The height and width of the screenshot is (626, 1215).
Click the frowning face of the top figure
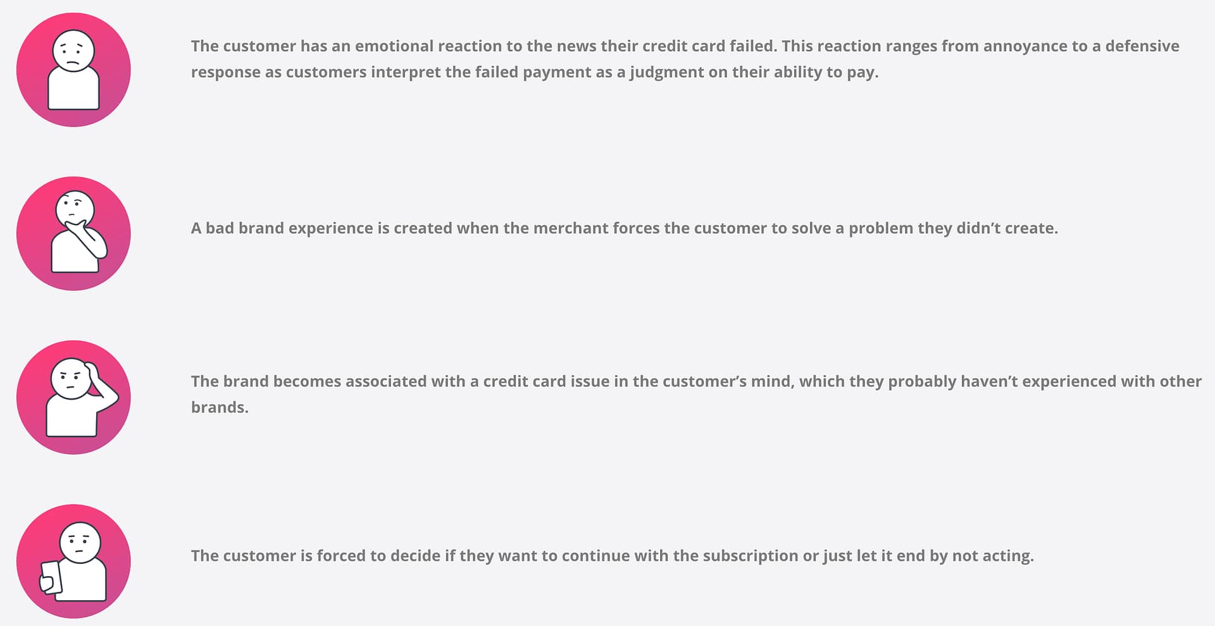tap(73, 51)
